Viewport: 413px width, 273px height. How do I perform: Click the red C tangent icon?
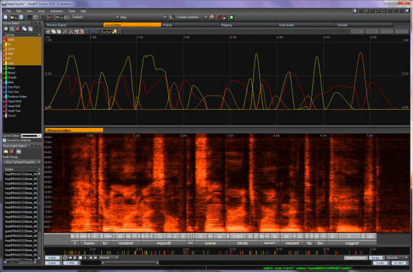[81, 32]
